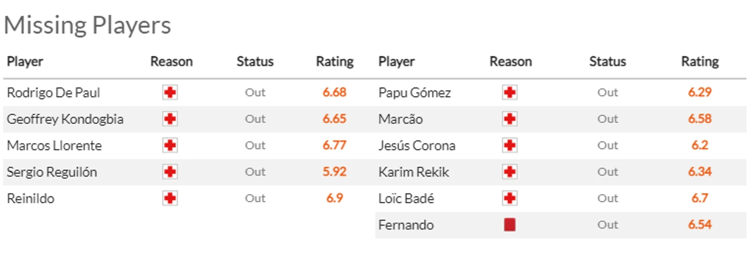Open Papu Gómez player page

(415, 93)
